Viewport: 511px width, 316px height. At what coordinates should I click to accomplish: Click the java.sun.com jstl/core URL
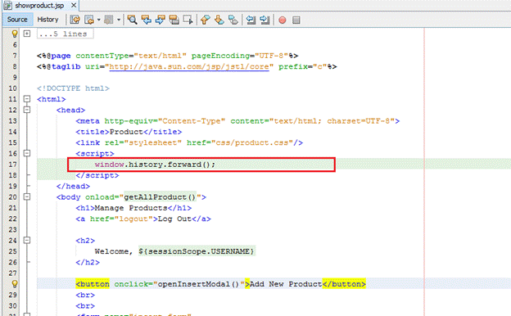pos(189,66)
